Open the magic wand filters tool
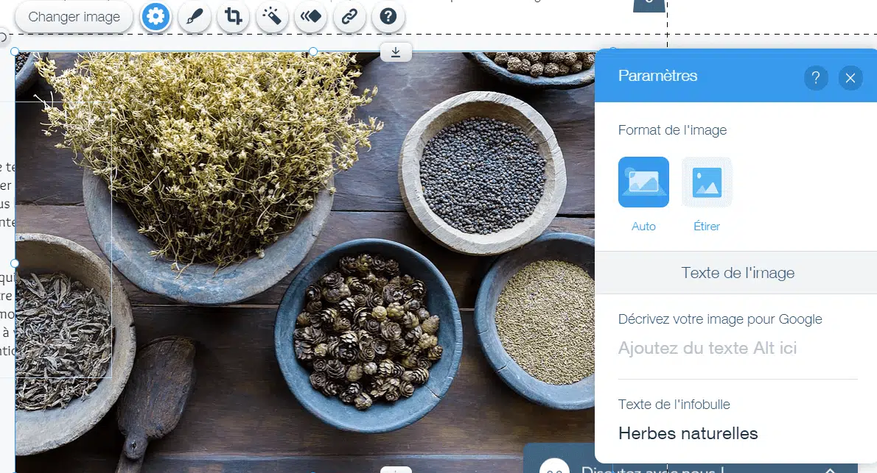877x473 pixels. pos(272,17)
